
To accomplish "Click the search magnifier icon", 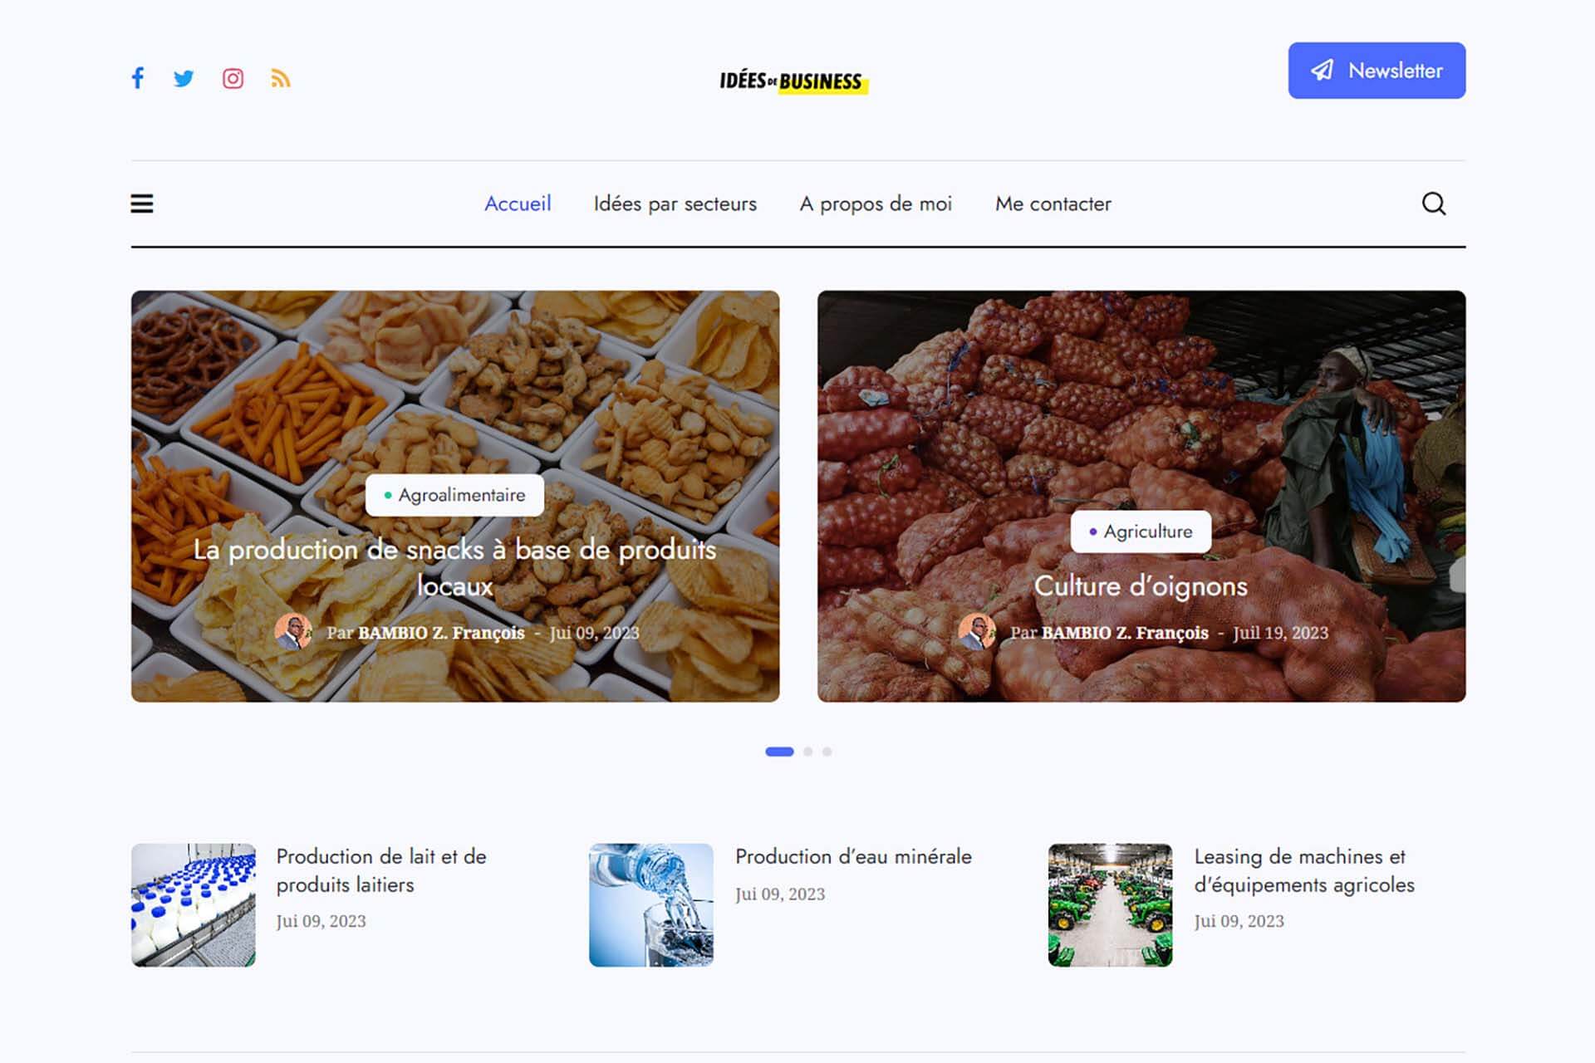I will 1434,203.
